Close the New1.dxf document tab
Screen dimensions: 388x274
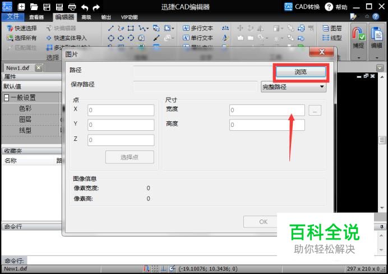[x=39, y=67]
